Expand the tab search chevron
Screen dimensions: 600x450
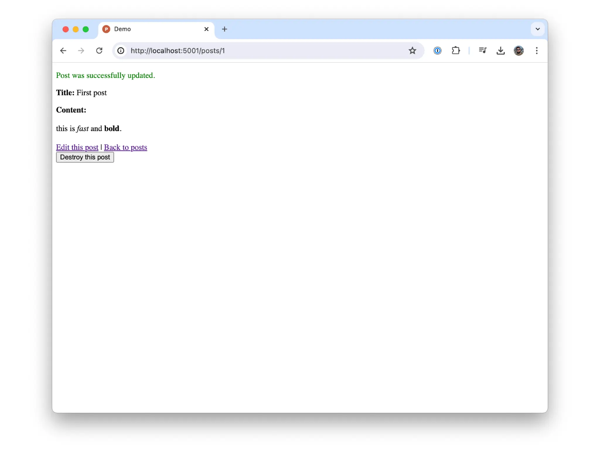pos(537,29)
